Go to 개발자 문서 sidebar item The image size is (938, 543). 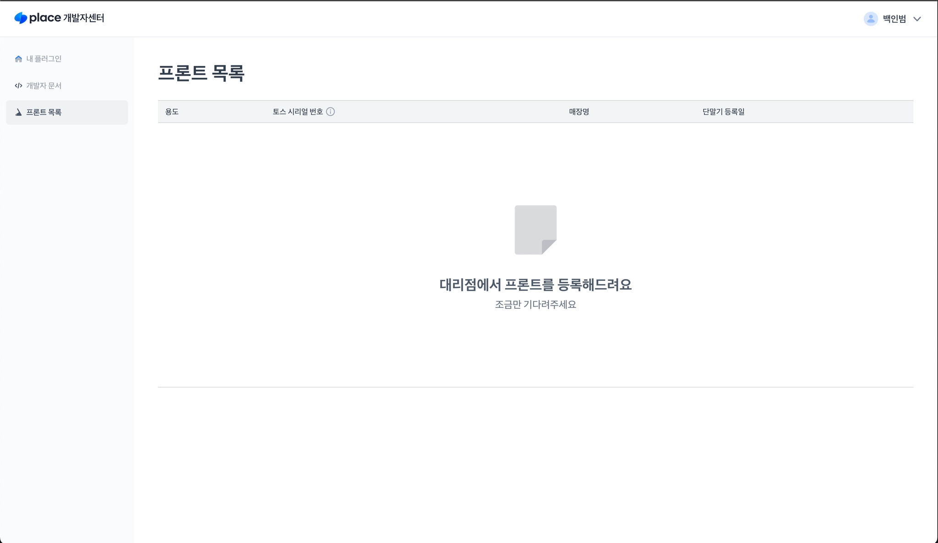44,86
